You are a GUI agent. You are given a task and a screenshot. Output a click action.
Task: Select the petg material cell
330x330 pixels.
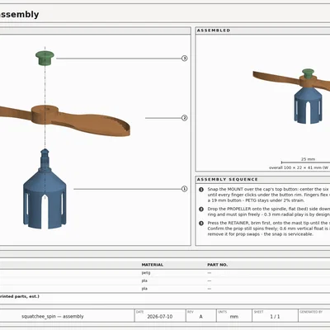tap(146, 273)
